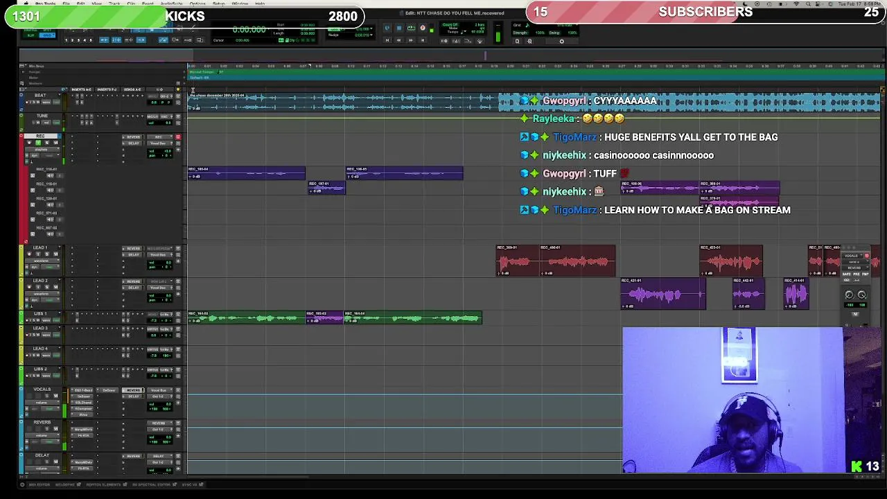The height and width of the screenshot is (499, 887).
Task: Click the transport Stop button
Action: pyautogui.click(x=398, y=28)
